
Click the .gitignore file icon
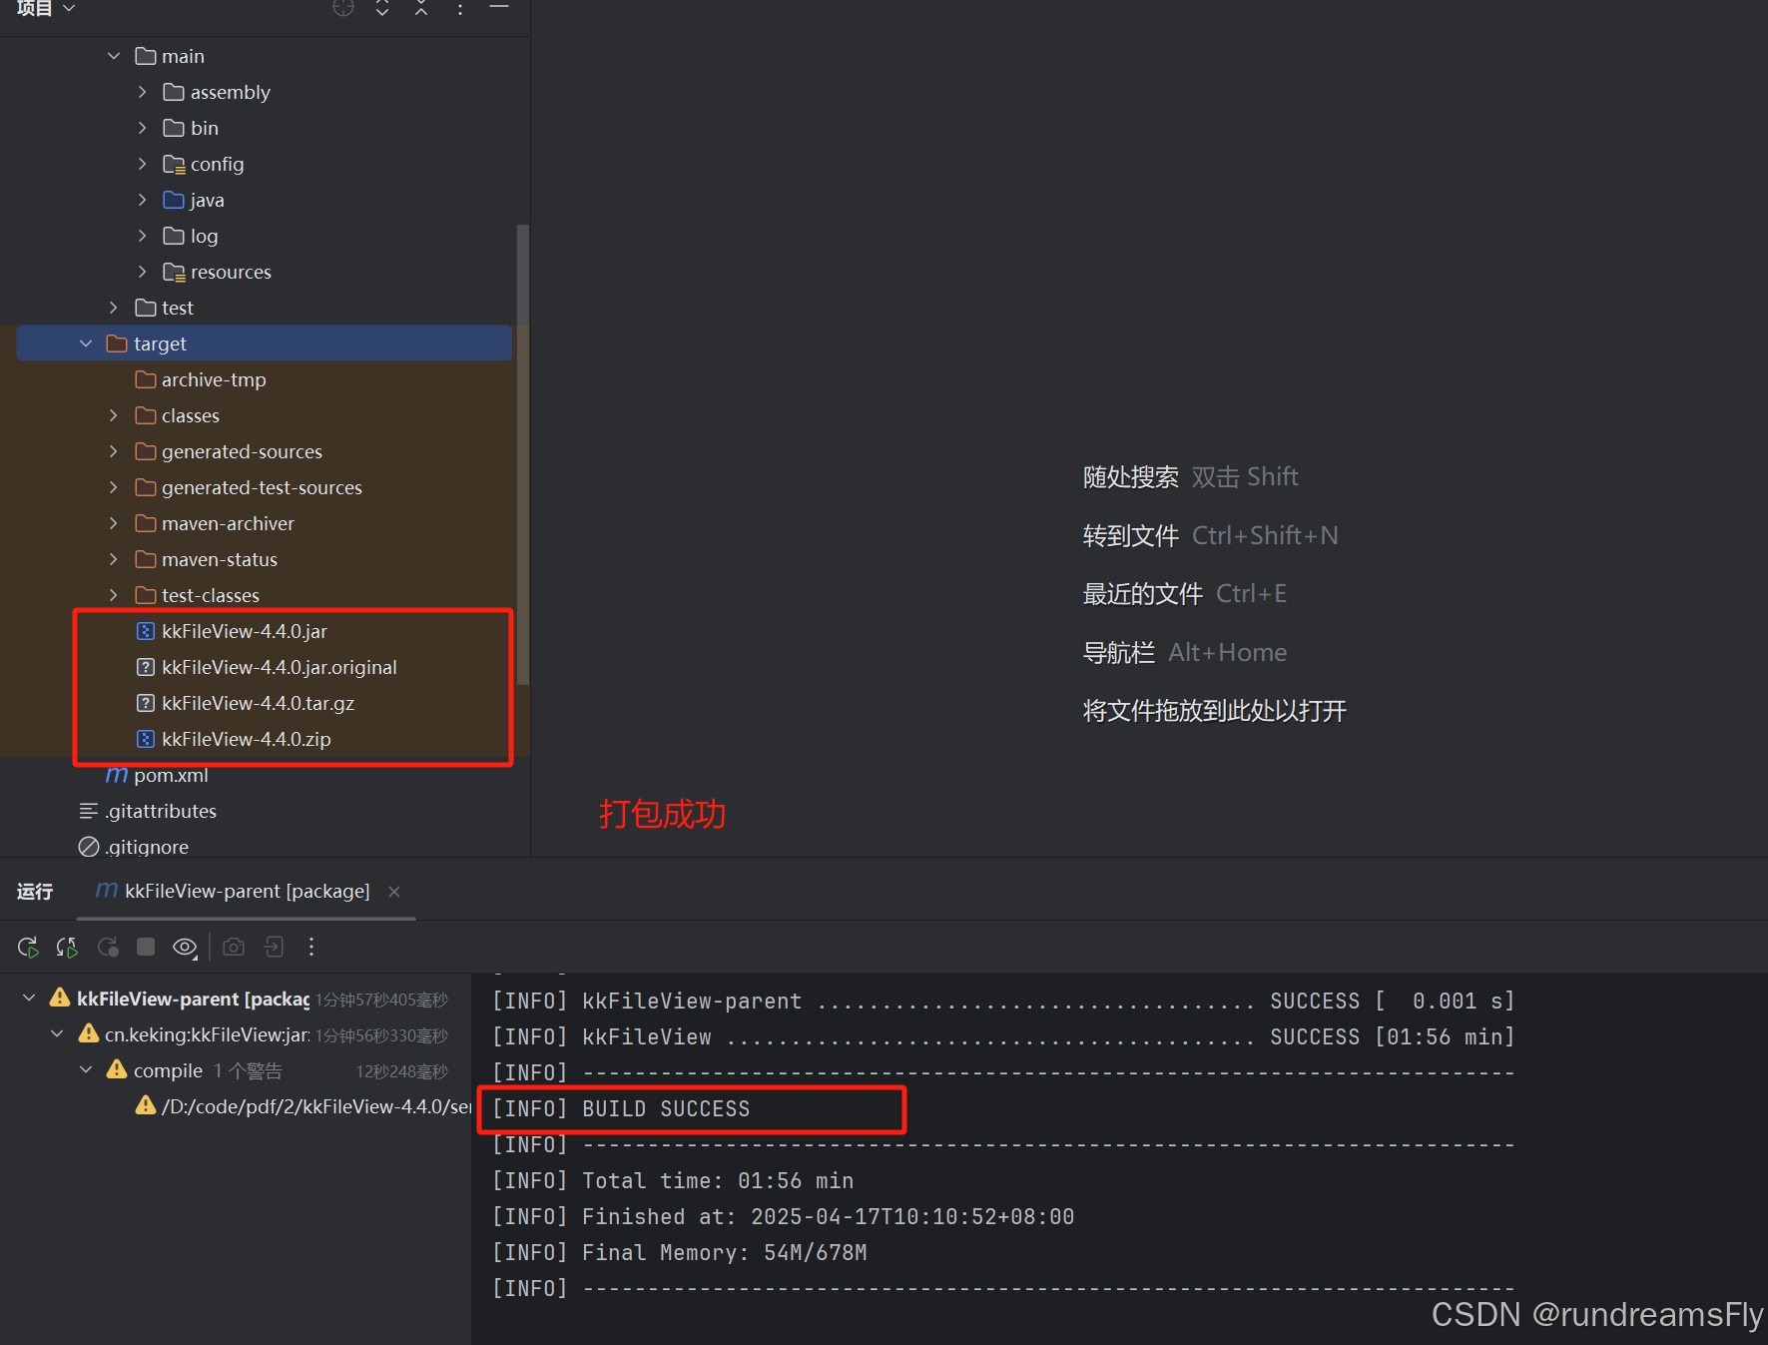coord(89,847)
